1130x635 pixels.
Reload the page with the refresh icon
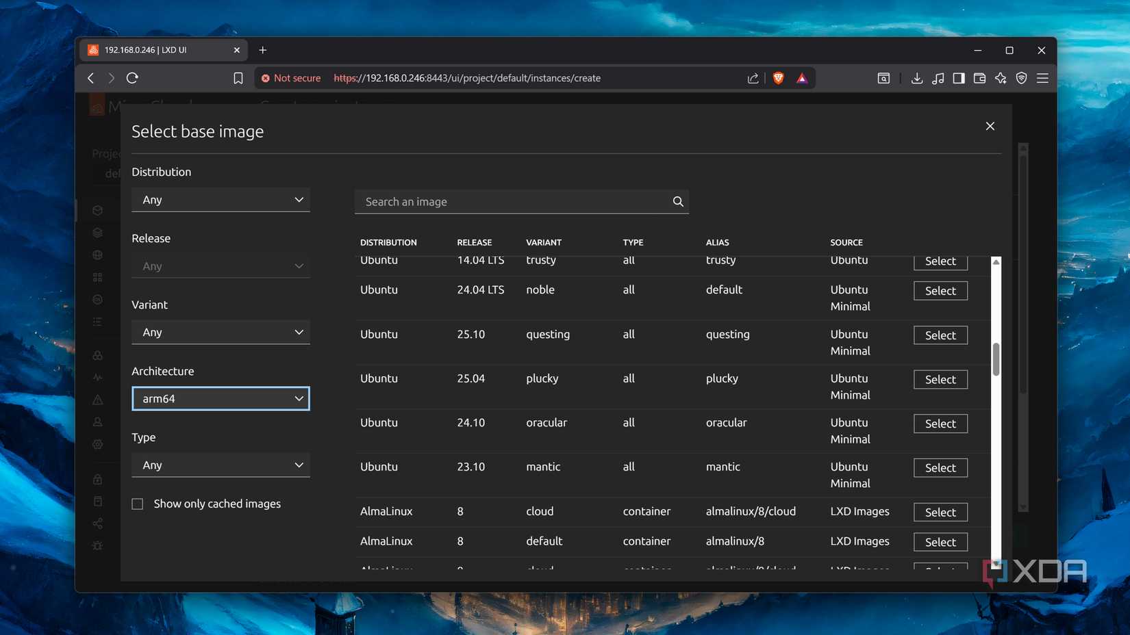click(132, 78)
